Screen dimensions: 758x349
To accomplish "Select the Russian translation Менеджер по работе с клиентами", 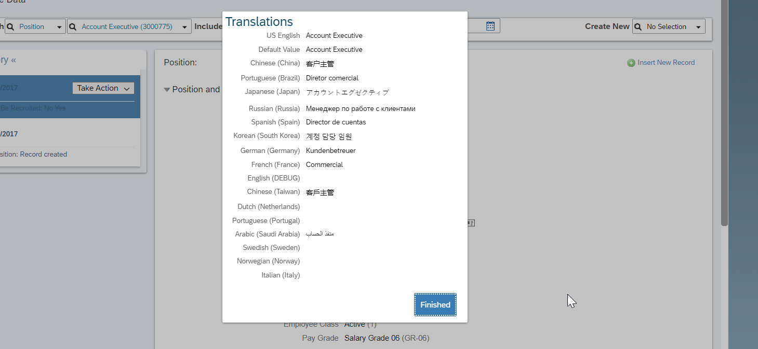I will (361, 109).
